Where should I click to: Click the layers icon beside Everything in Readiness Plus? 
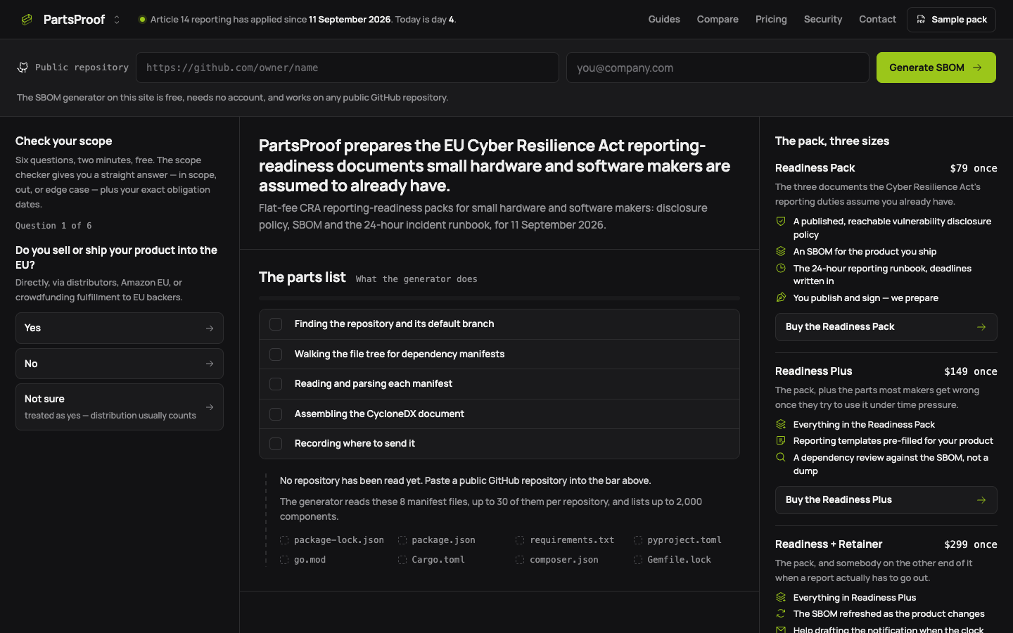[x=781, y=597]
